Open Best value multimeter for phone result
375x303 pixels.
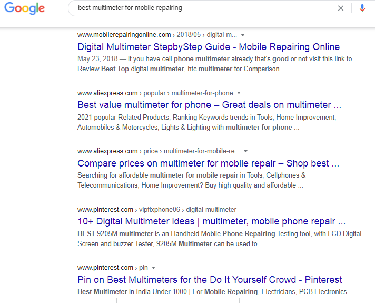(209, 105)
